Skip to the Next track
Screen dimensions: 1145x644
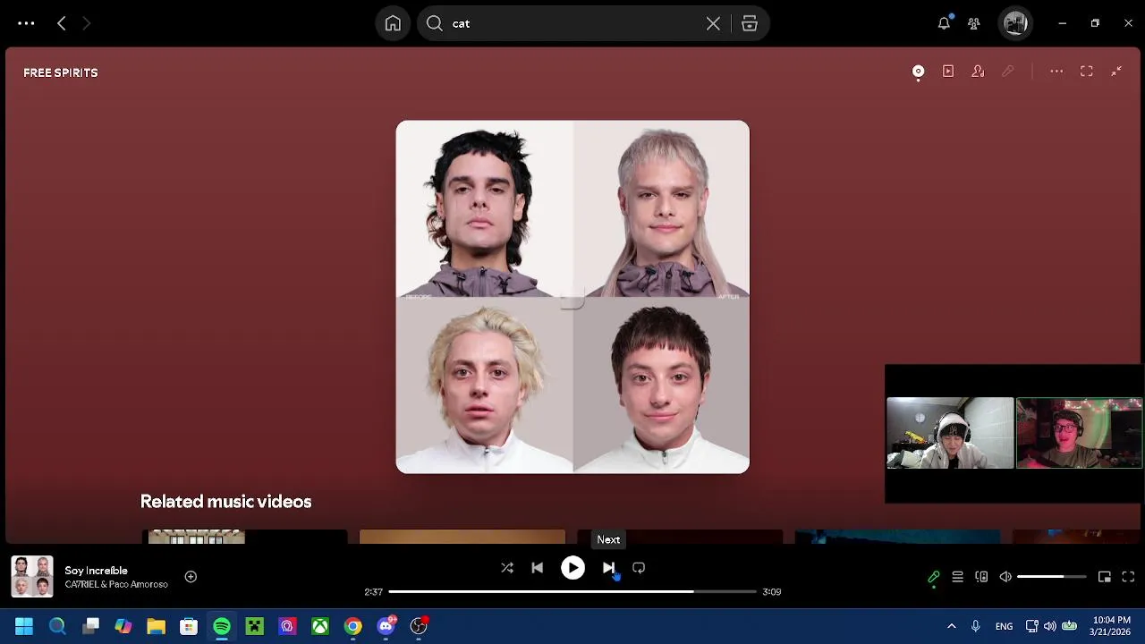[608, 568]
